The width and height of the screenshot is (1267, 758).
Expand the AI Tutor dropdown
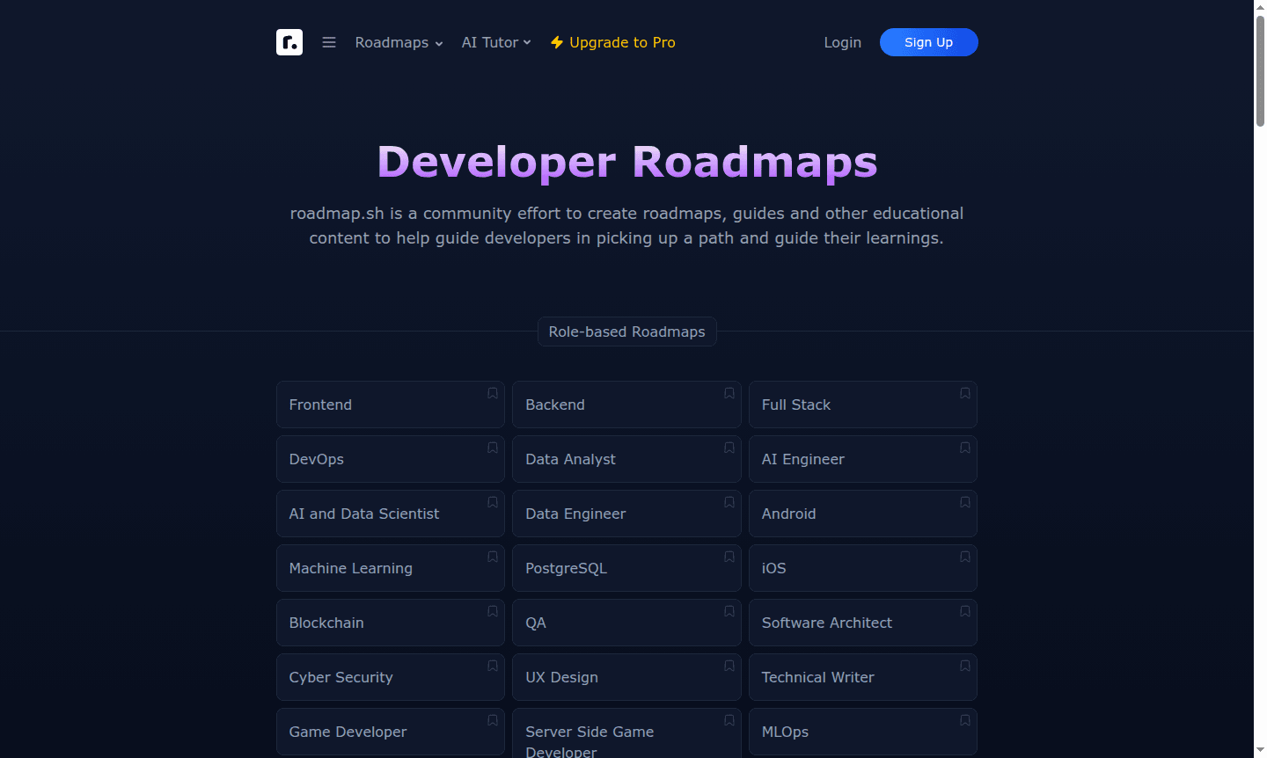tap(495, 42)
